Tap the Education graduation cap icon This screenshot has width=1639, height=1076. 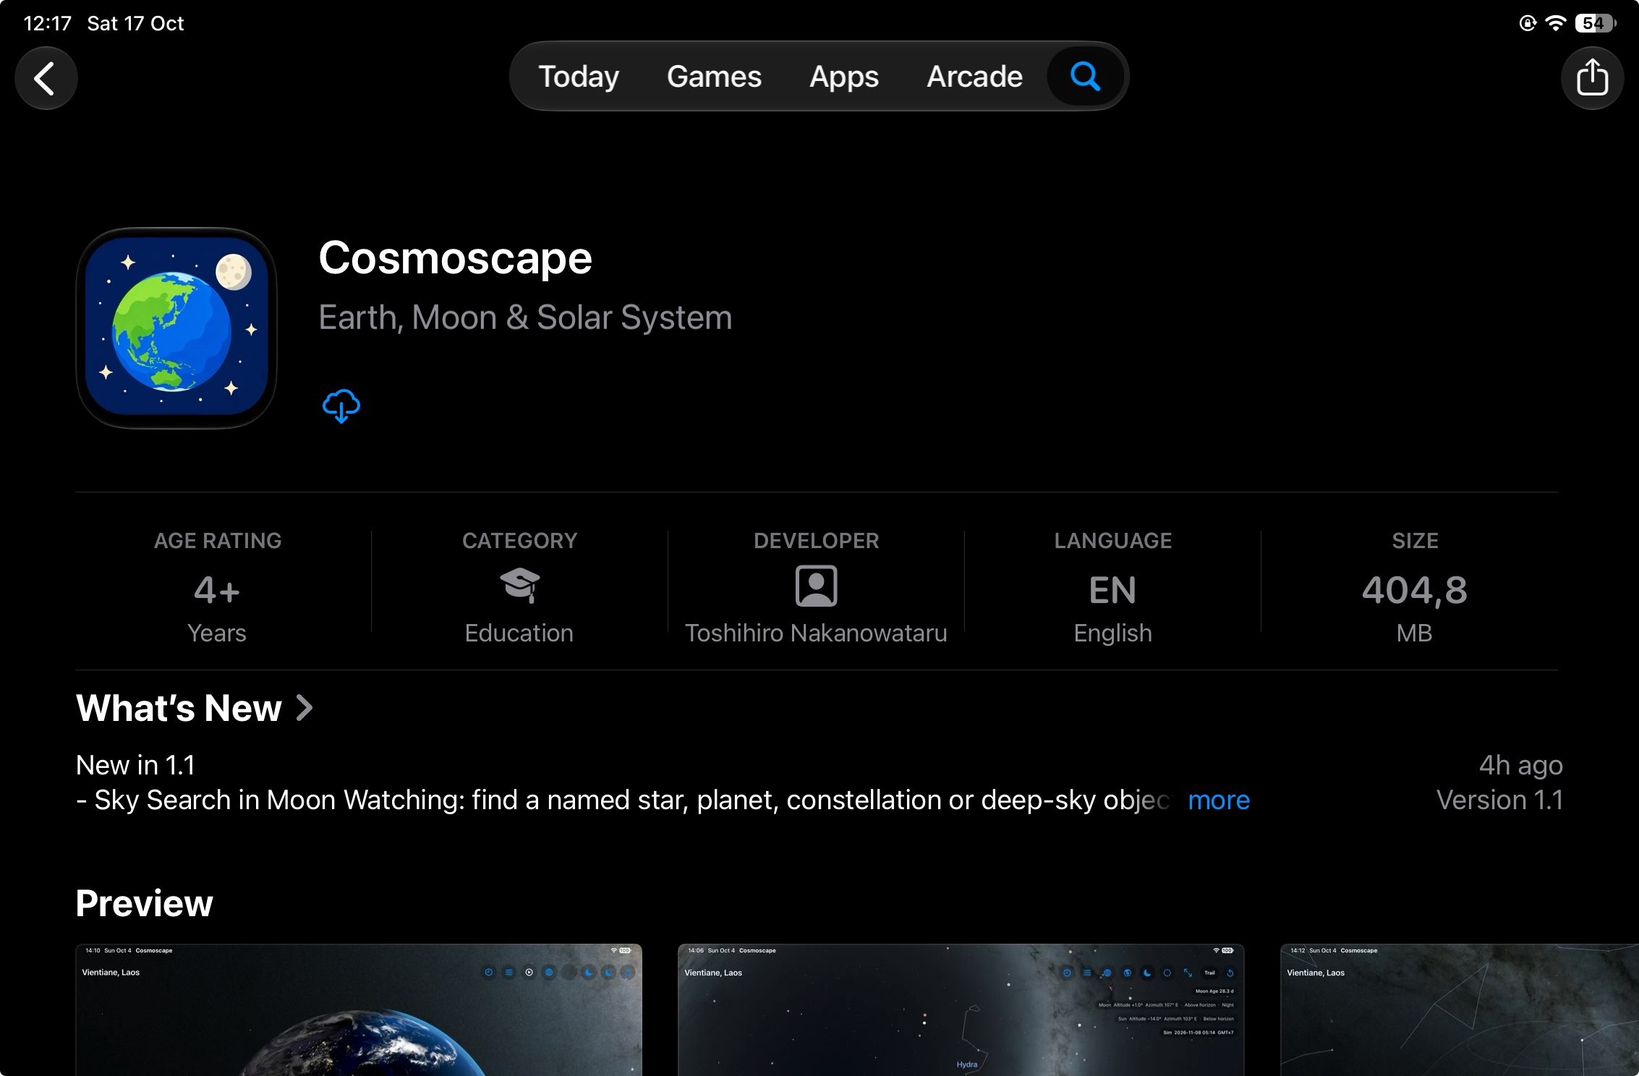(x=519, y=585)
